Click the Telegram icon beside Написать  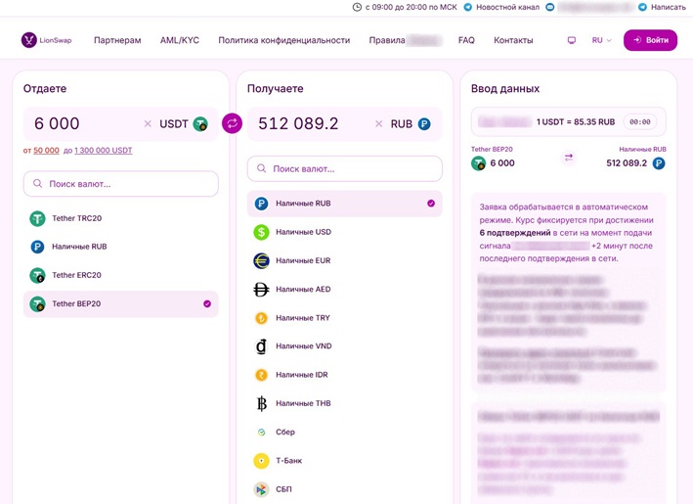pos(642,7)
